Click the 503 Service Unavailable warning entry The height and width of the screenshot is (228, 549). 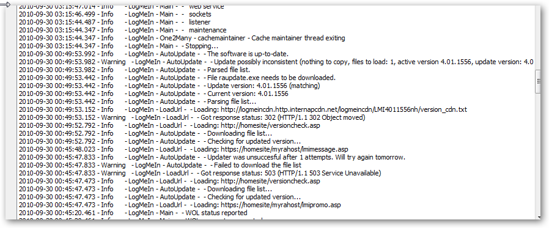200,173
